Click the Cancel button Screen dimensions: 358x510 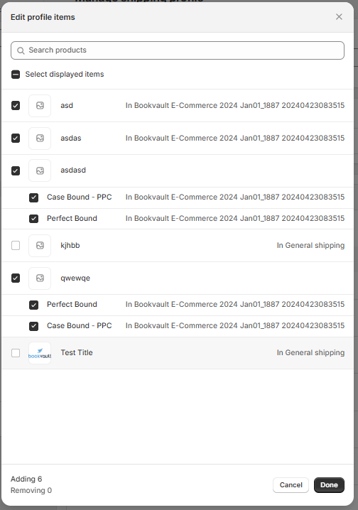click(x=291, y=485)
